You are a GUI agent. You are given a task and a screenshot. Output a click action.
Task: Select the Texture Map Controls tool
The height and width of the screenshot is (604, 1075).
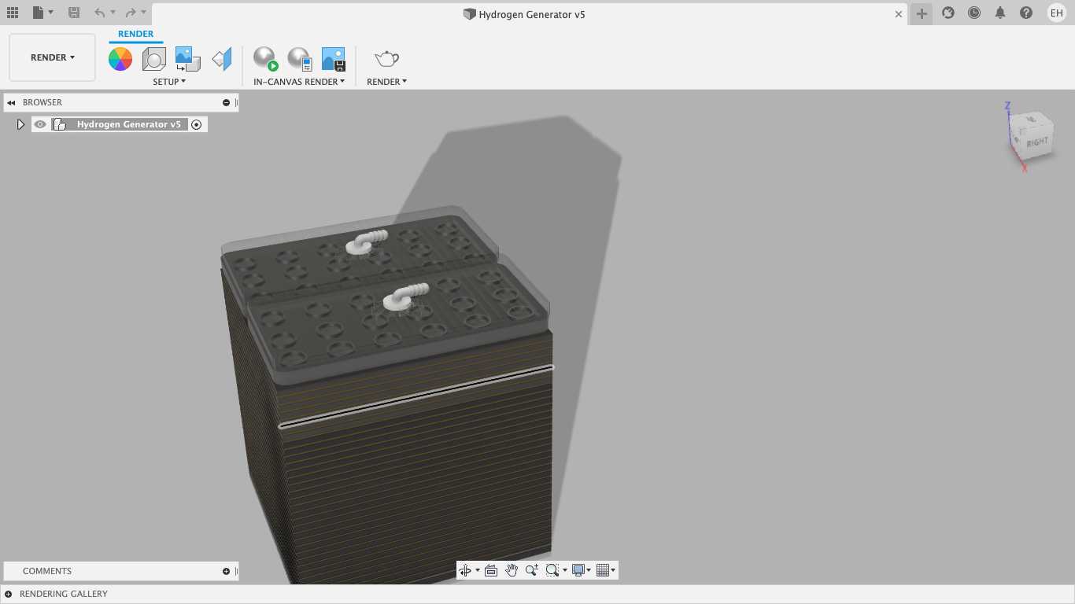222,59
